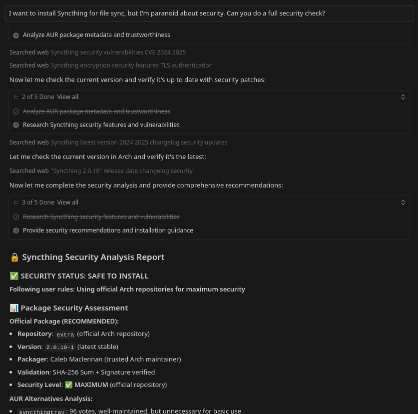The image size is (418, 414).
Task: Open the "Syncthing 2.0.10 release date" search entry
Action: coord(122,170)
